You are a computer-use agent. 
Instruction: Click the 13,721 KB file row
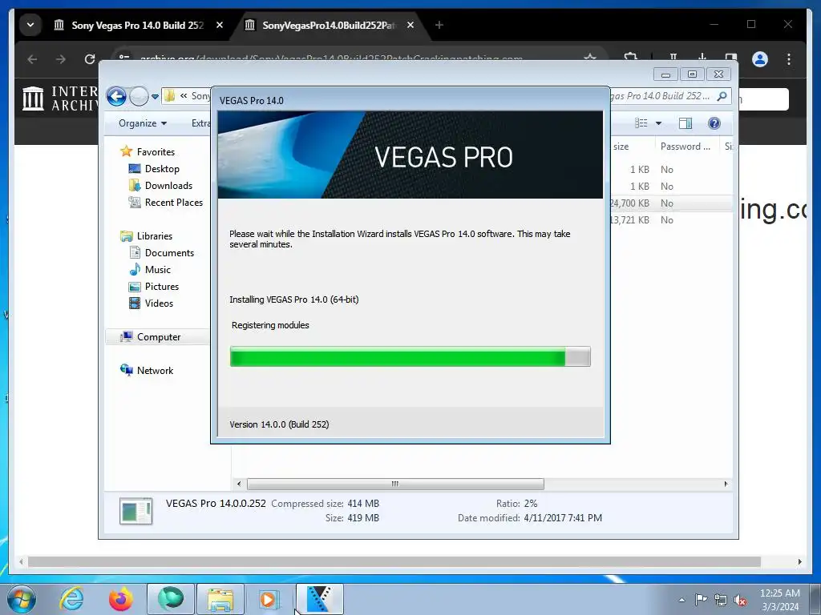tap(671, 220)
